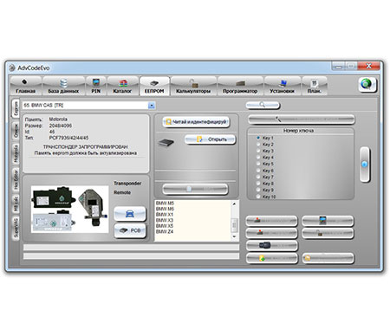Open the Калькуляторы tab
This screenshot has width=390, height=336.
click(x=193, y=86)
